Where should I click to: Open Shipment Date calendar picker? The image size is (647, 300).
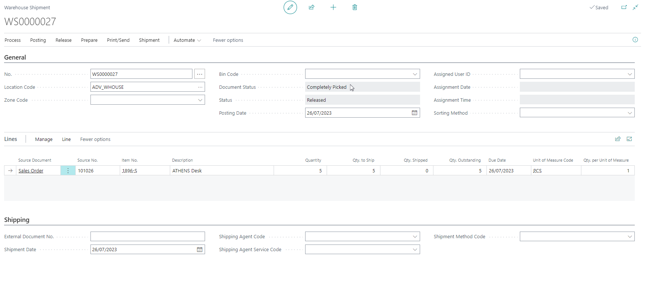pos(199,249)
